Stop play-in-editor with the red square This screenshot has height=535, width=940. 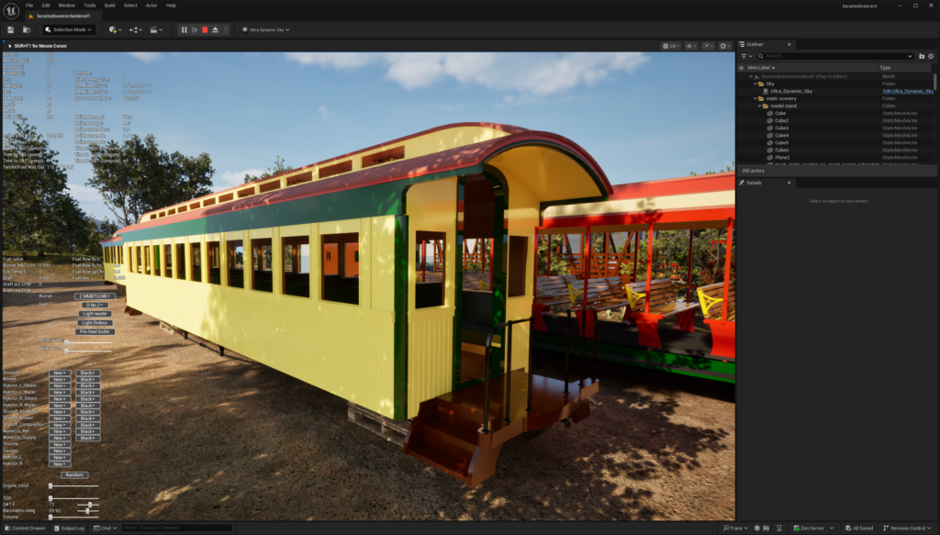click(205, 29)
